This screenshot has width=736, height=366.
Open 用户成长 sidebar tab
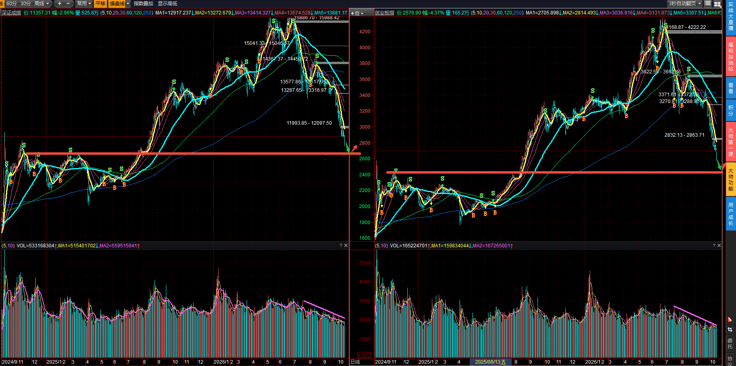[731, 214]
